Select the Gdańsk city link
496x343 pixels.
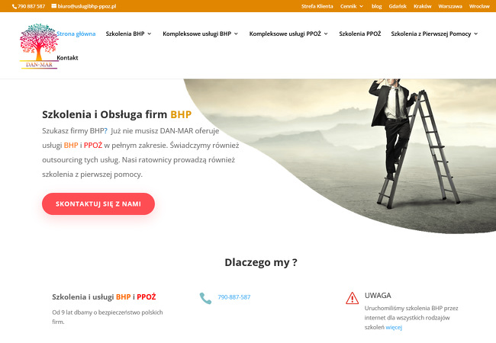click(398, 6)
